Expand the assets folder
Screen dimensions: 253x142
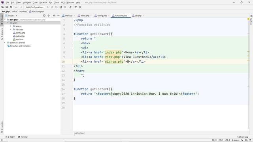click(x=11, y=26)
